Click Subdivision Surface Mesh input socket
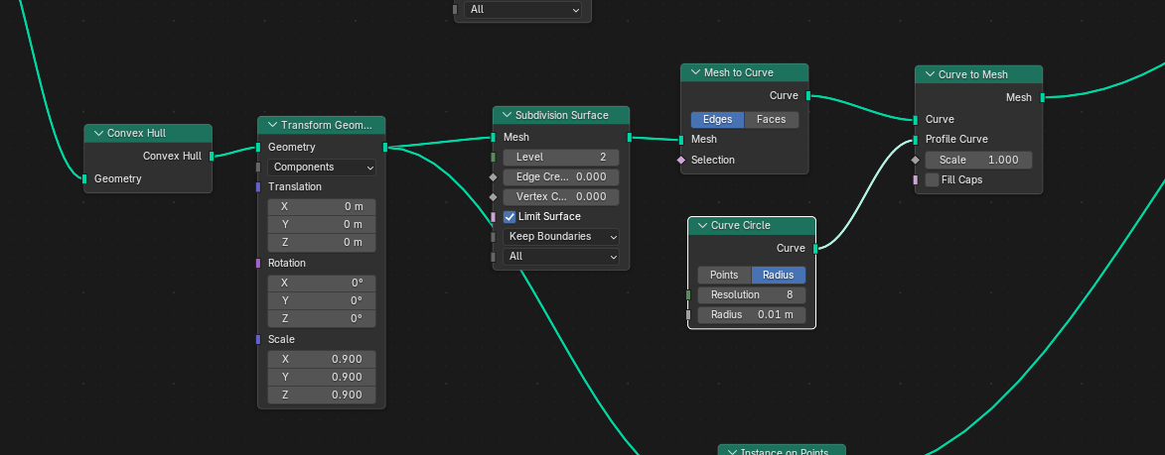This screenshot has width=1165, height=455. click(493, 137)
